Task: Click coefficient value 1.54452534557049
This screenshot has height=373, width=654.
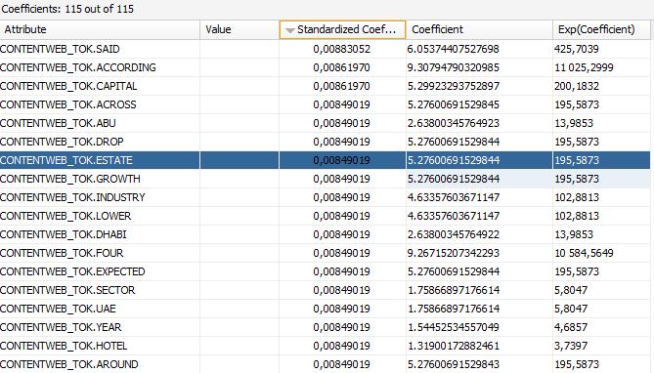Action: (x=454, y=327)
